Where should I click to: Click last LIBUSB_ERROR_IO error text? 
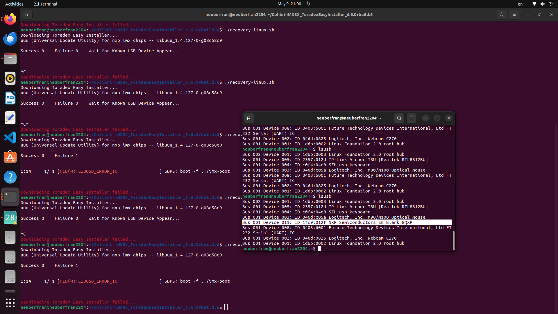(x=88, y=281)
